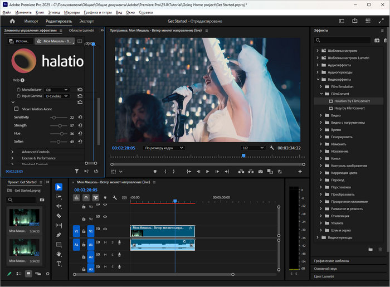This screenshot has height=287, width=390.
Task: Click the filter icon in Effect Controls
Action: pos(77,171)
